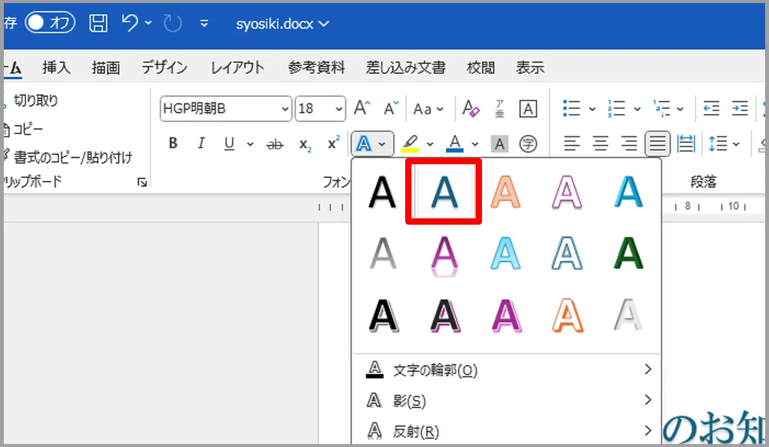The width and height of the screenshot is (769, 447).
Task: Open the font size 18 dropdown
Action: pos(338,109)
